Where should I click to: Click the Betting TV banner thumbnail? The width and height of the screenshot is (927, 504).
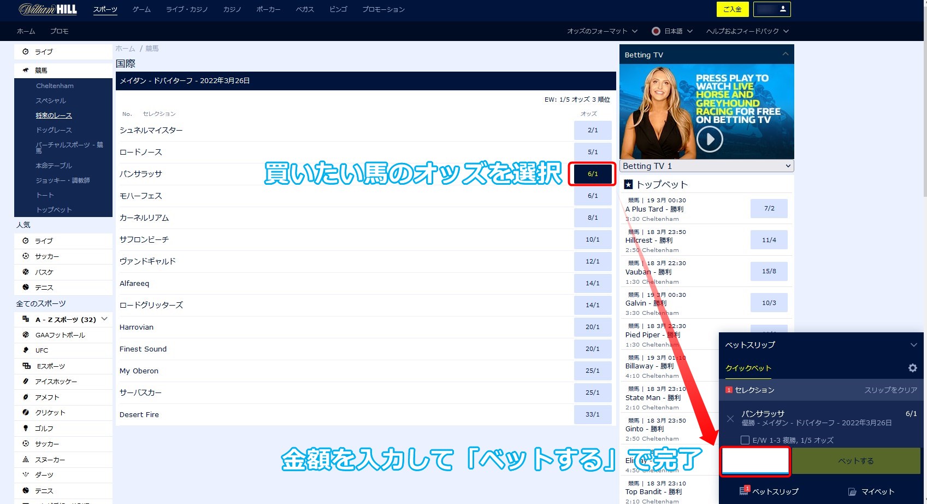707,112
